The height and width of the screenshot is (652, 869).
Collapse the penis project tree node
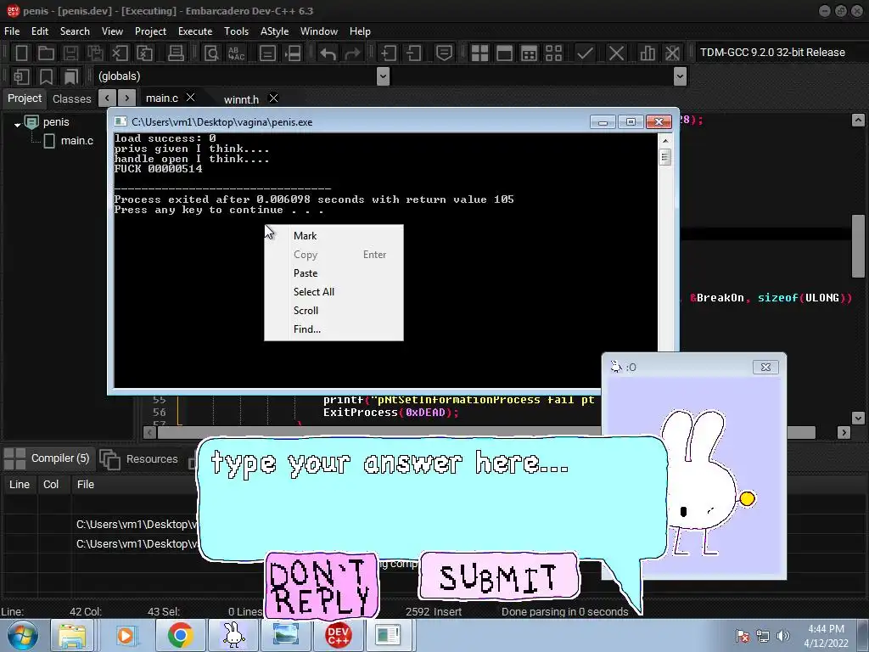(x=18, y=125)
